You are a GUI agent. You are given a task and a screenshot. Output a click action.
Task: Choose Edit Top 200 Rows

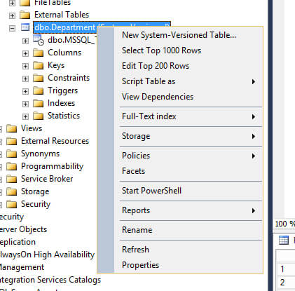point(156,66)
